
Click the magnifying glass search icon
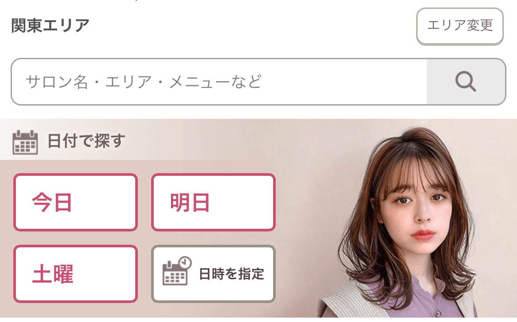pyautogui.click(x=466, y=81)
